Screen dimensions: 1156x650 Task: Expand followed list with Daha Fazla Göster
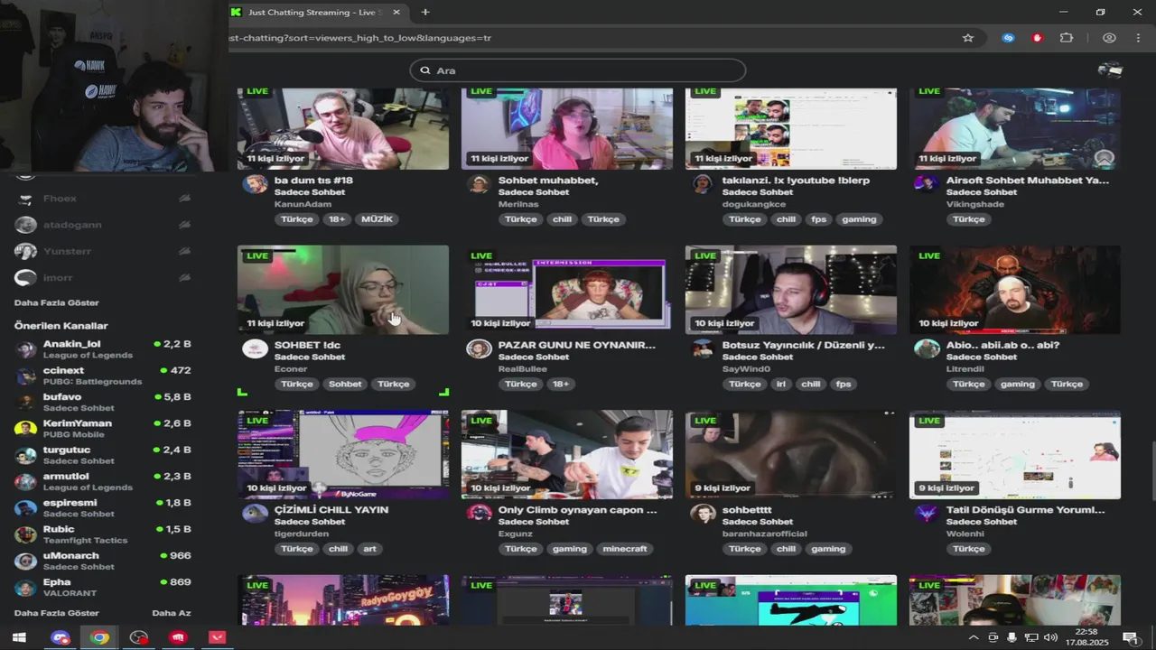click(57, 302)
